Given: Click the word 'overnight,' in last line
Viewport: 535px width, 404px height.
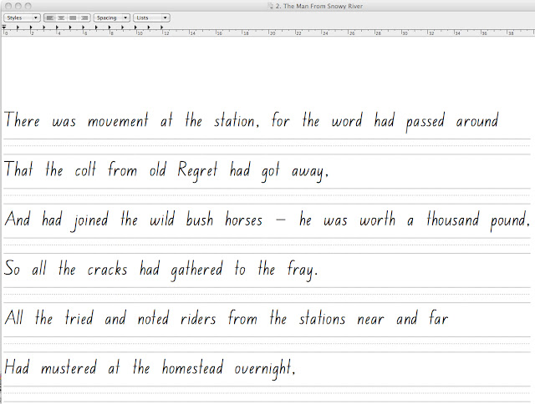Looking at the screenshot, I should pos(265,369).
